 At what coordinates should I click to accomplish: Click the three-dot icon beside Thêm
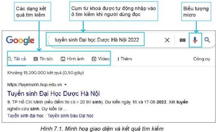[x=118, y=59]
